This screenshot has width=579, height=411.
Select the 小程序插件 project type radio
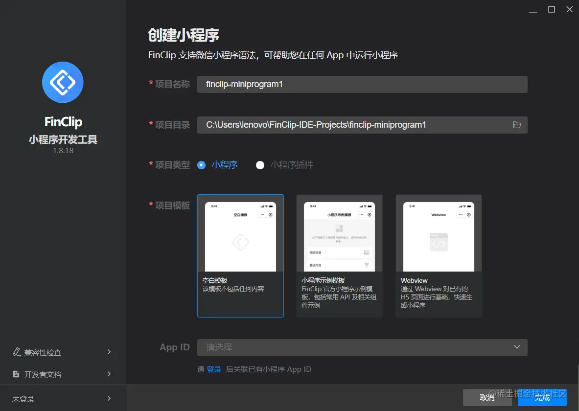[260, 165]
